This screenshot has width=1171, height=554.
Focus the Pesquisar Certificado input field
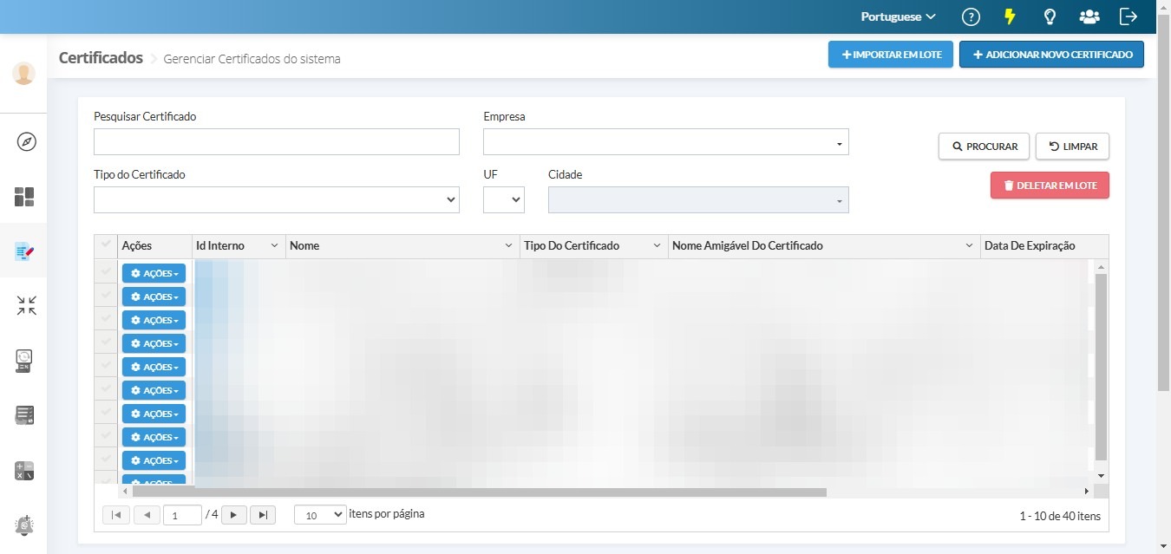pos(276,142)
